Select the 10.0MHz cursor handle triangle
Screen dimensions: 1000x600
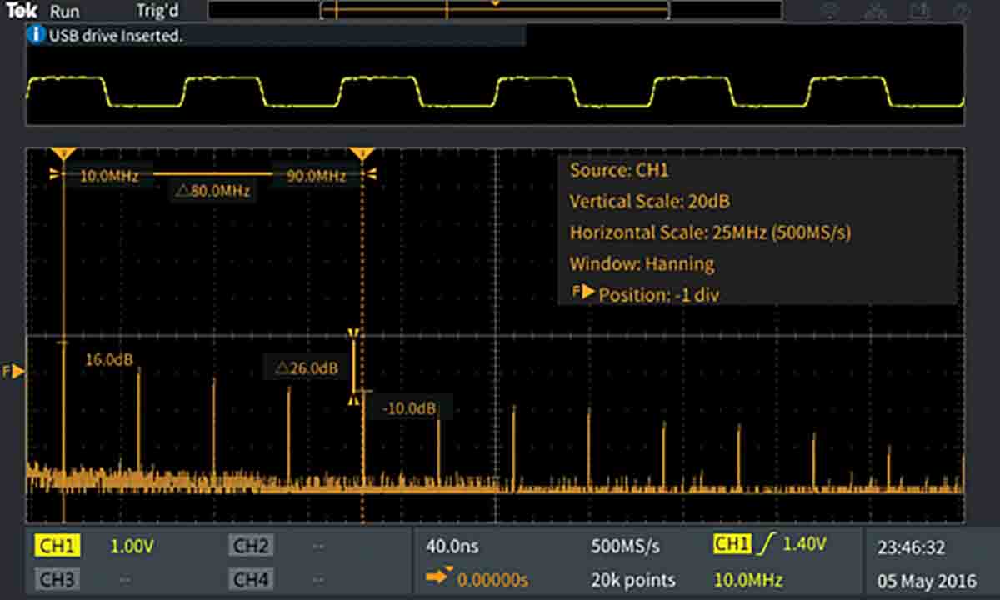click(x=63, y=154)
